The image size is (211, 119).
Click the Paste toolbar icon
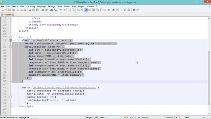38,10
